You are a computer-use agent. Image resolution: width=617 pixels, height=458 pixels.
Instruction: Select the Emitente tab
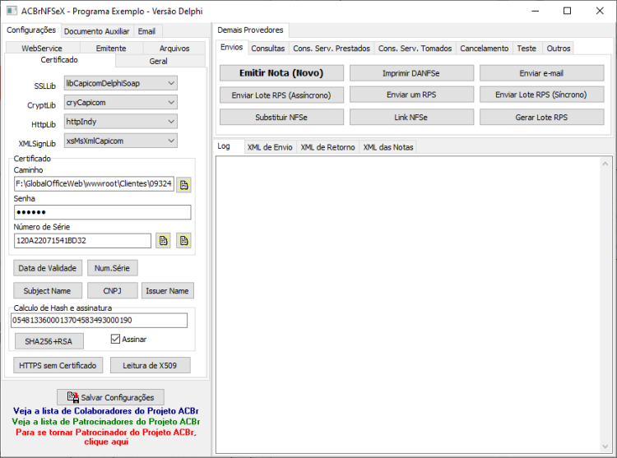(111, 49)
